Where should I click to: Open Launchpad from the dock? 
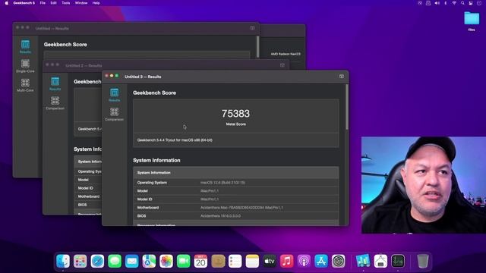[80, 261]
